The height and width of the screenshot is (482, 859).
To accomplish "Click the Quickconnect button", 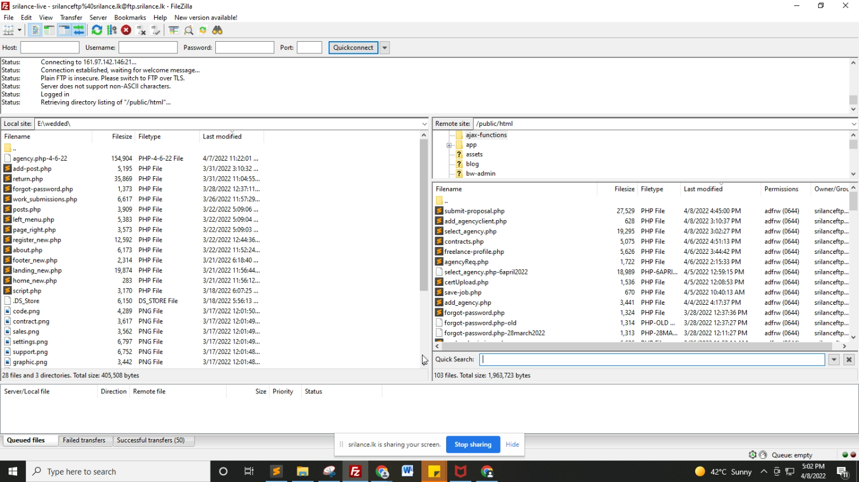I will point(353,47).
